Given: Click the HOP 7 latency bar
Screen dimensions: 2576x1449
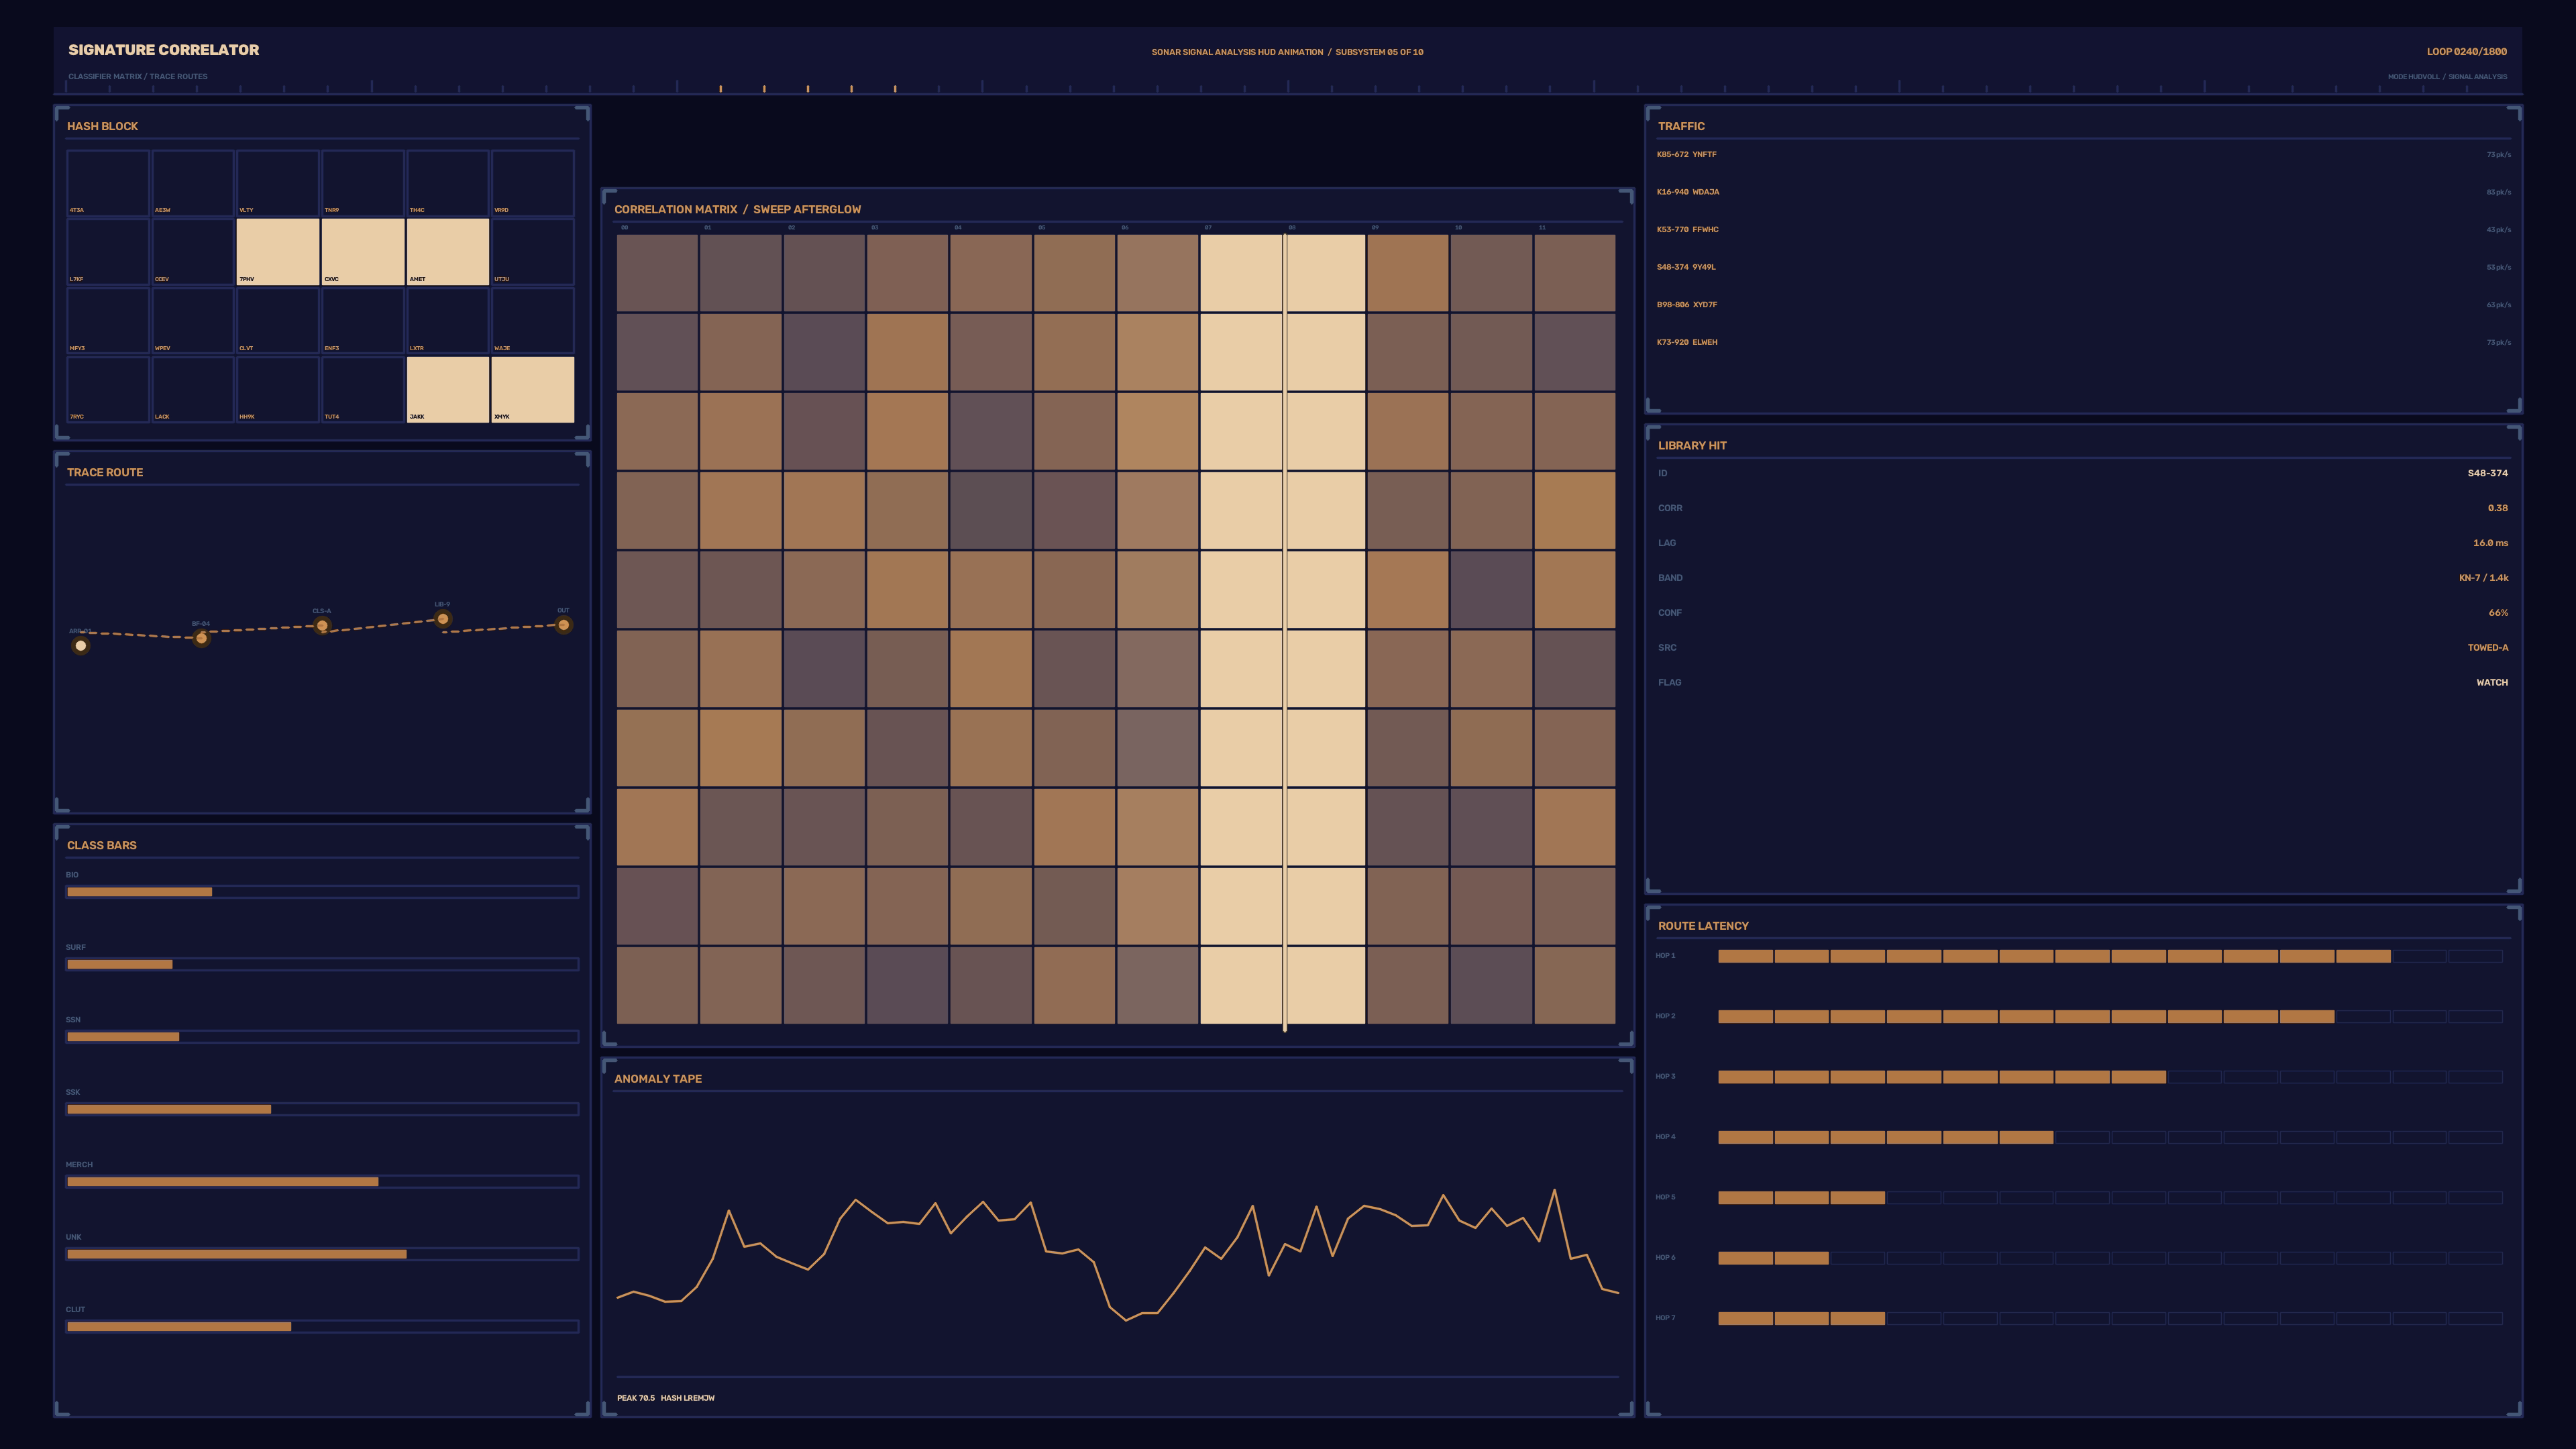Looking at the screenshot, I should (x=2110, y=1318).
